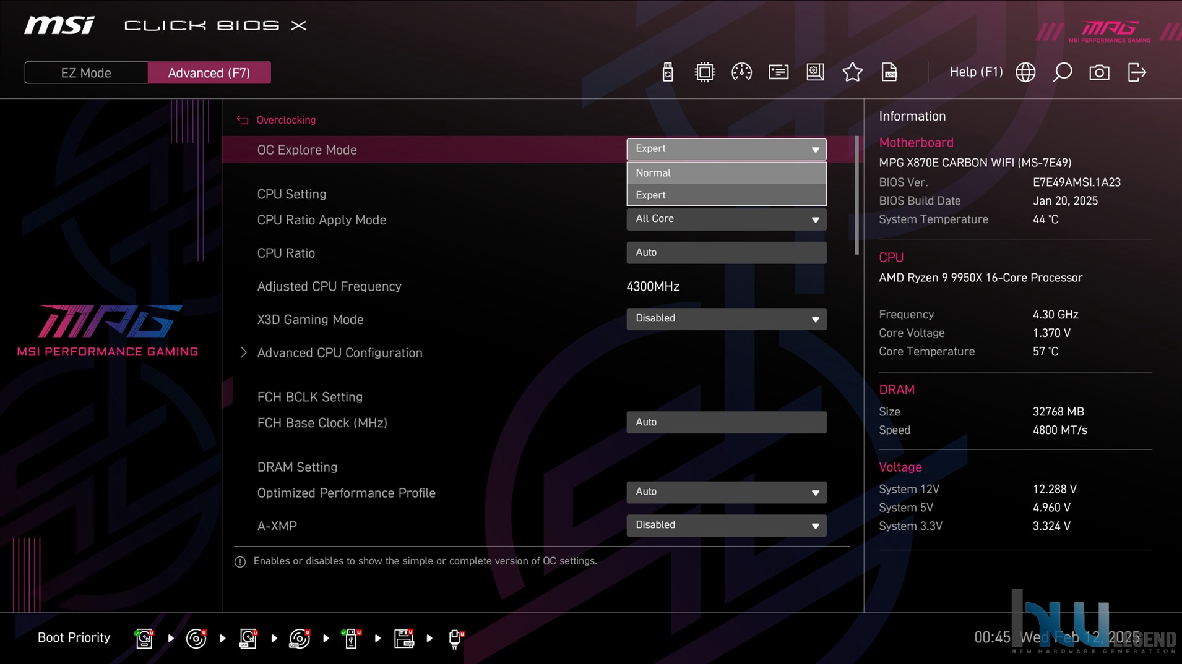Select USB hard disk boot device
The width and height of the screenshot is (1182, 664).
point(248,638)
